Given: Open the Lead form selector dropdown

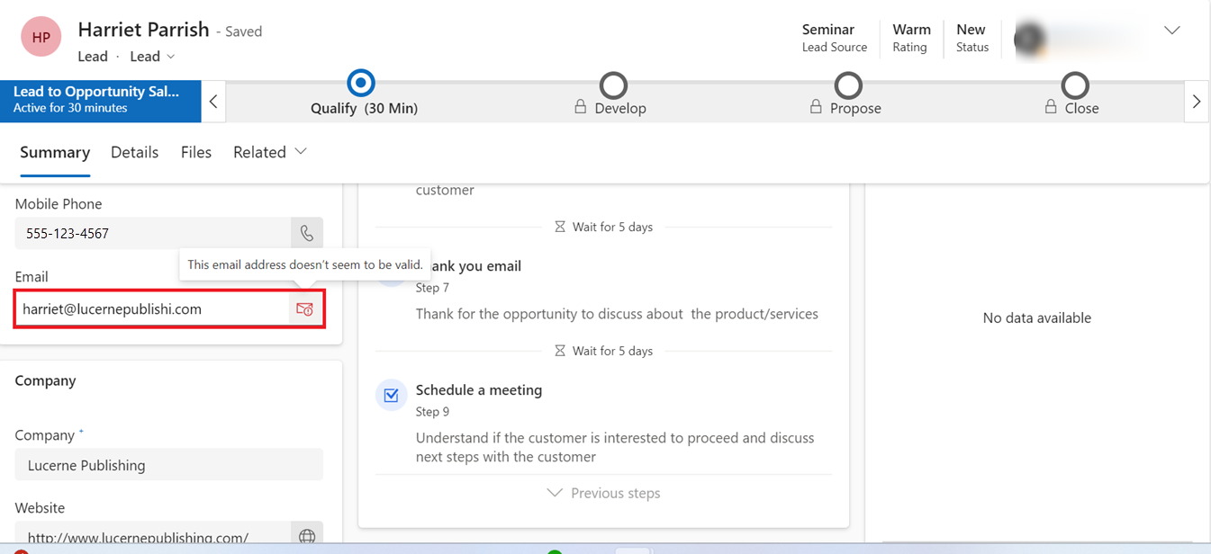Looking at the screenshot, I should tap(152, 56).
